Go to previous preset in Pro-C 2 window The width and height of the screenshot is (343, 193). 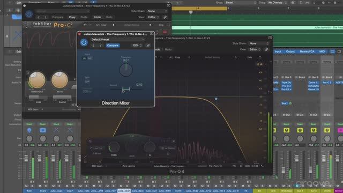point(39,17)
